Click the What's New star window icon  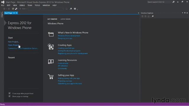(51, 34)
